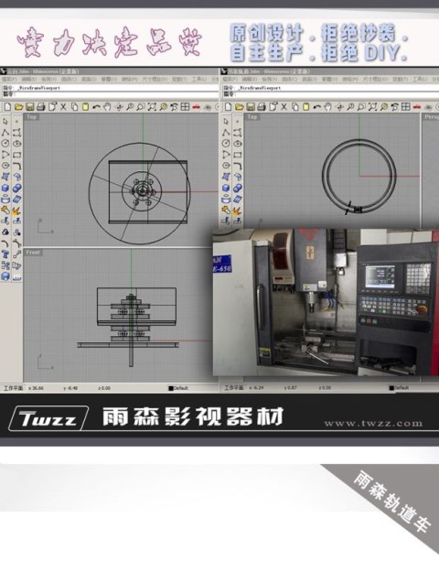The height and width of the screenshot is (561, 439).
Task: Click New file icon in left Rhino window
Action: pos(7,107)
